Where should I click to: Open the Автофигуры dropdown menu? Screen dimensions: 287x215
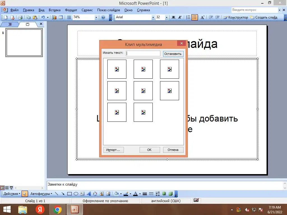[x=41, y=194]
